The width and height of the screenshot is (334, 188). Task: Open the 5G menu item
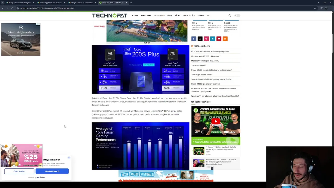pyautogui.click(x=208, y=15)
